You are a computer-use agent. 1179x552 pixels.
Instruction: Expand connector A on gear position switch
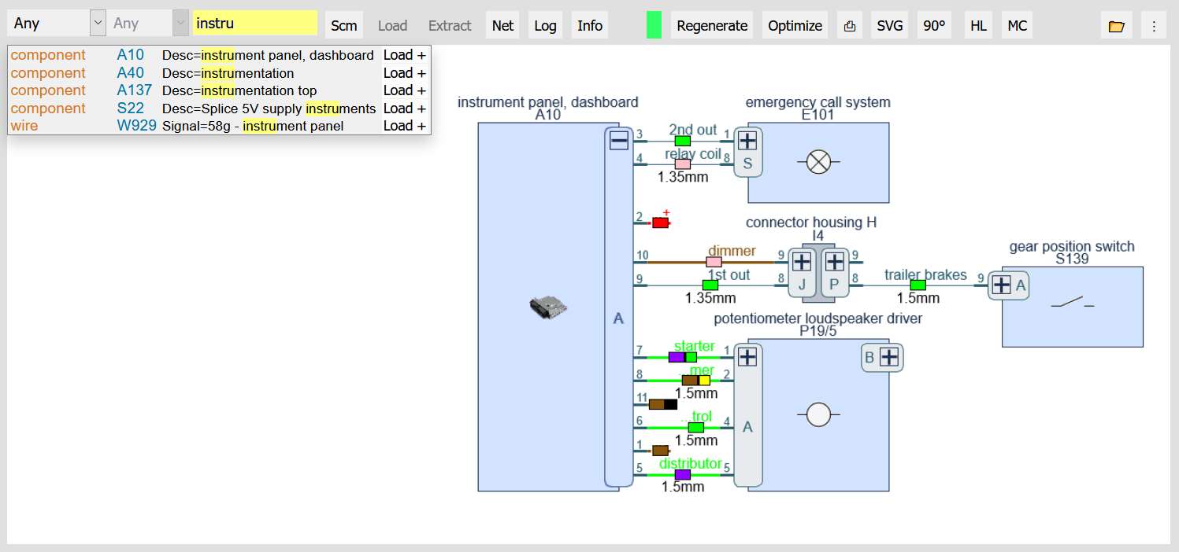pos(1001,285)
